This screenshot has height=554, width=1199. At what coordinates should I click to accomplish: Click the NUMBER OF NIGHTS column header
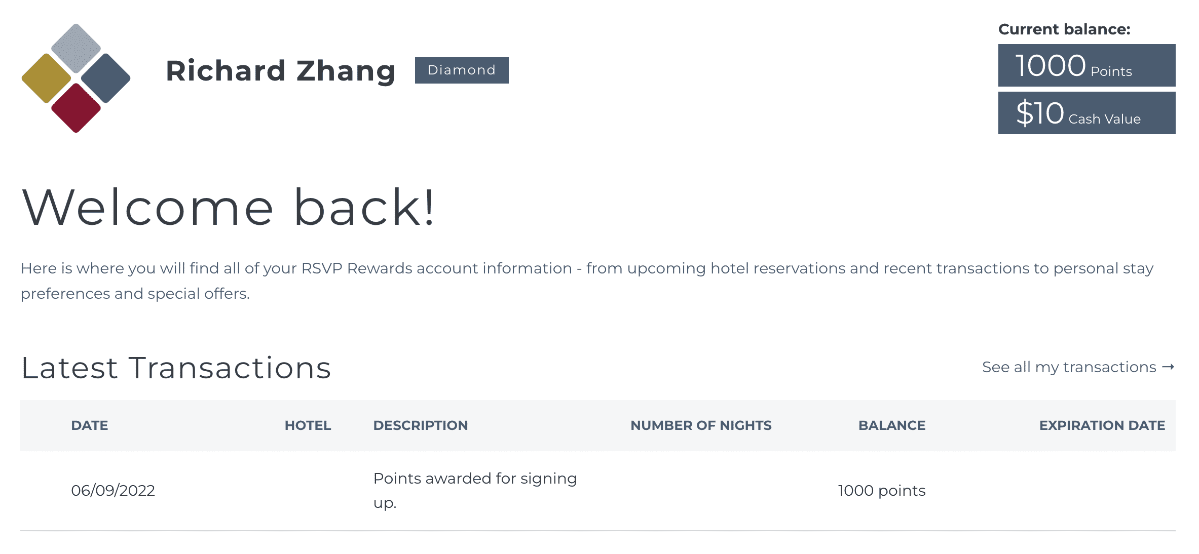tap(700, 425)
